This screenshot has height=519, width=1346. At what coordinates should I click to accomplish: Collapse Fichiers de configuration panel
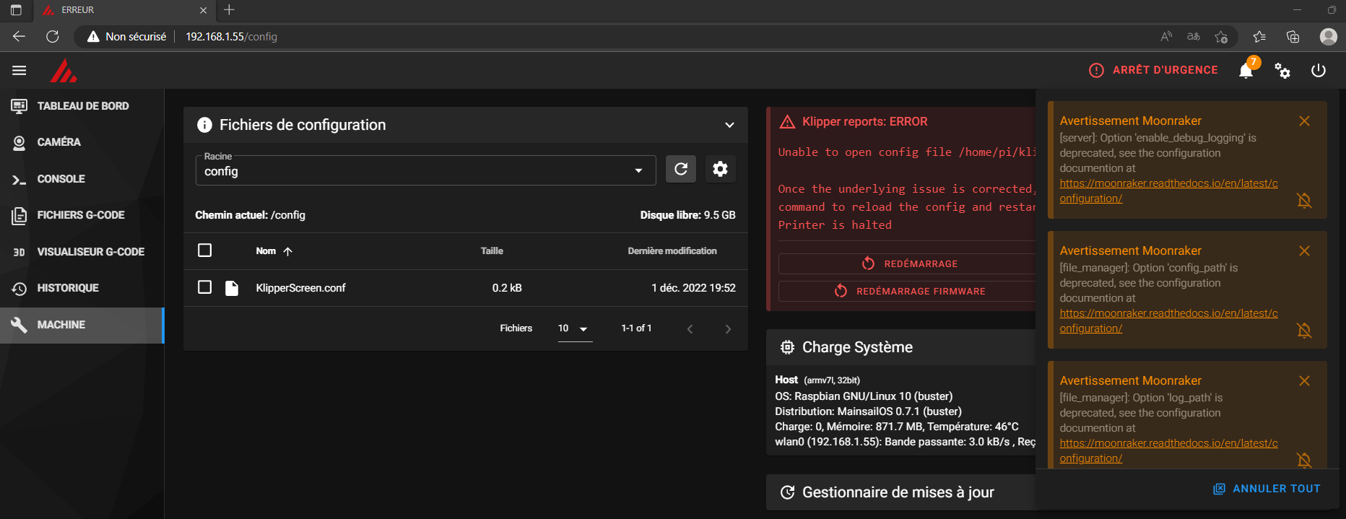tap(729, 125)
